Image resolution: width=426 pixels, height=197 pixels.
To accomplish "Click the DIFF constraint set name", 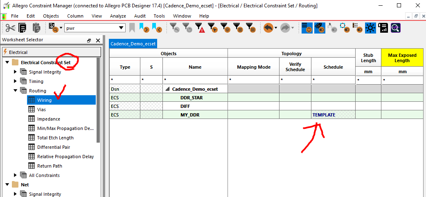I will click(185, 106).
